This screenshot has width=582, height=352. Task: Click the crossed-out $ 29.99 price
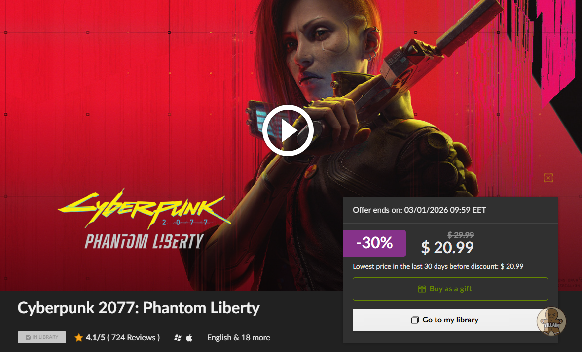(x=461, y=235)
